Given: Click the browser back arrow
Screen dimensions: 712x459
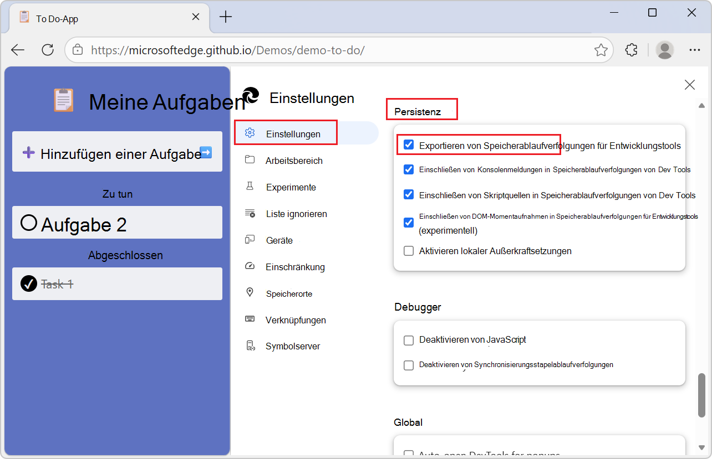Looking at the screenshot, I should (18, 50).
